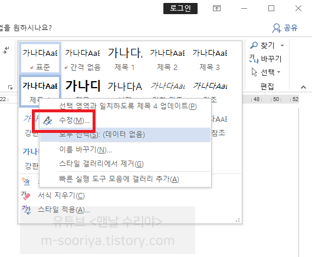Choose 선택 영역과 일치하도록 제목 4 업데이트
This screenshot has height=257, width=312.
[x=126, y=106]
